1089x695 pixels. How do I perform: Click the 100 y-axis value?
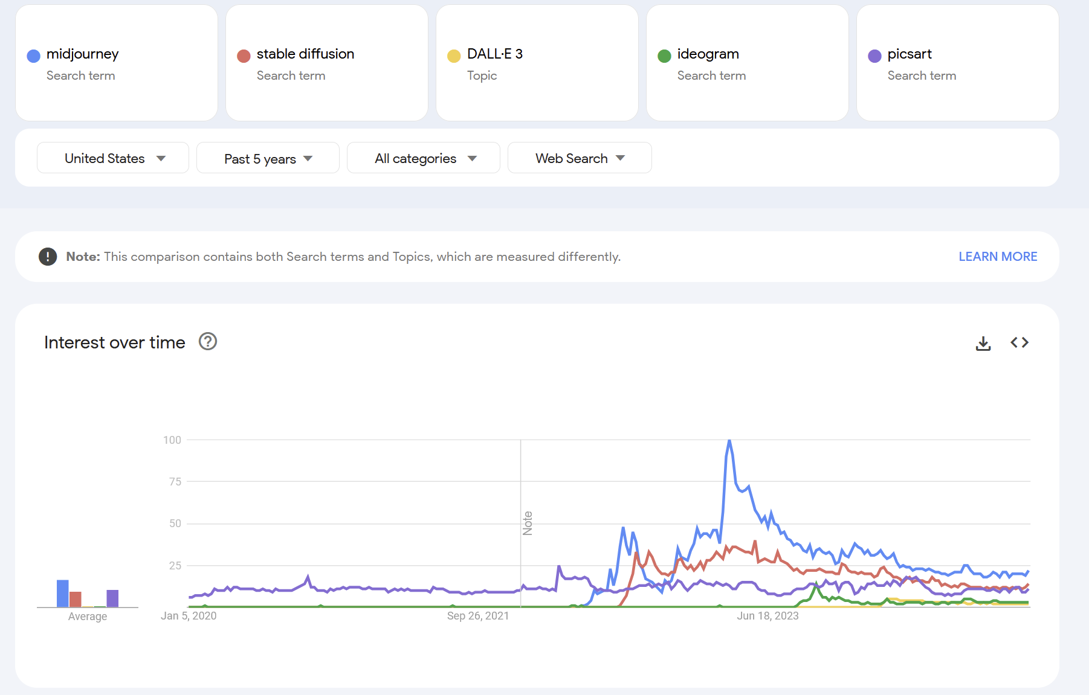(x=172, y=440)
